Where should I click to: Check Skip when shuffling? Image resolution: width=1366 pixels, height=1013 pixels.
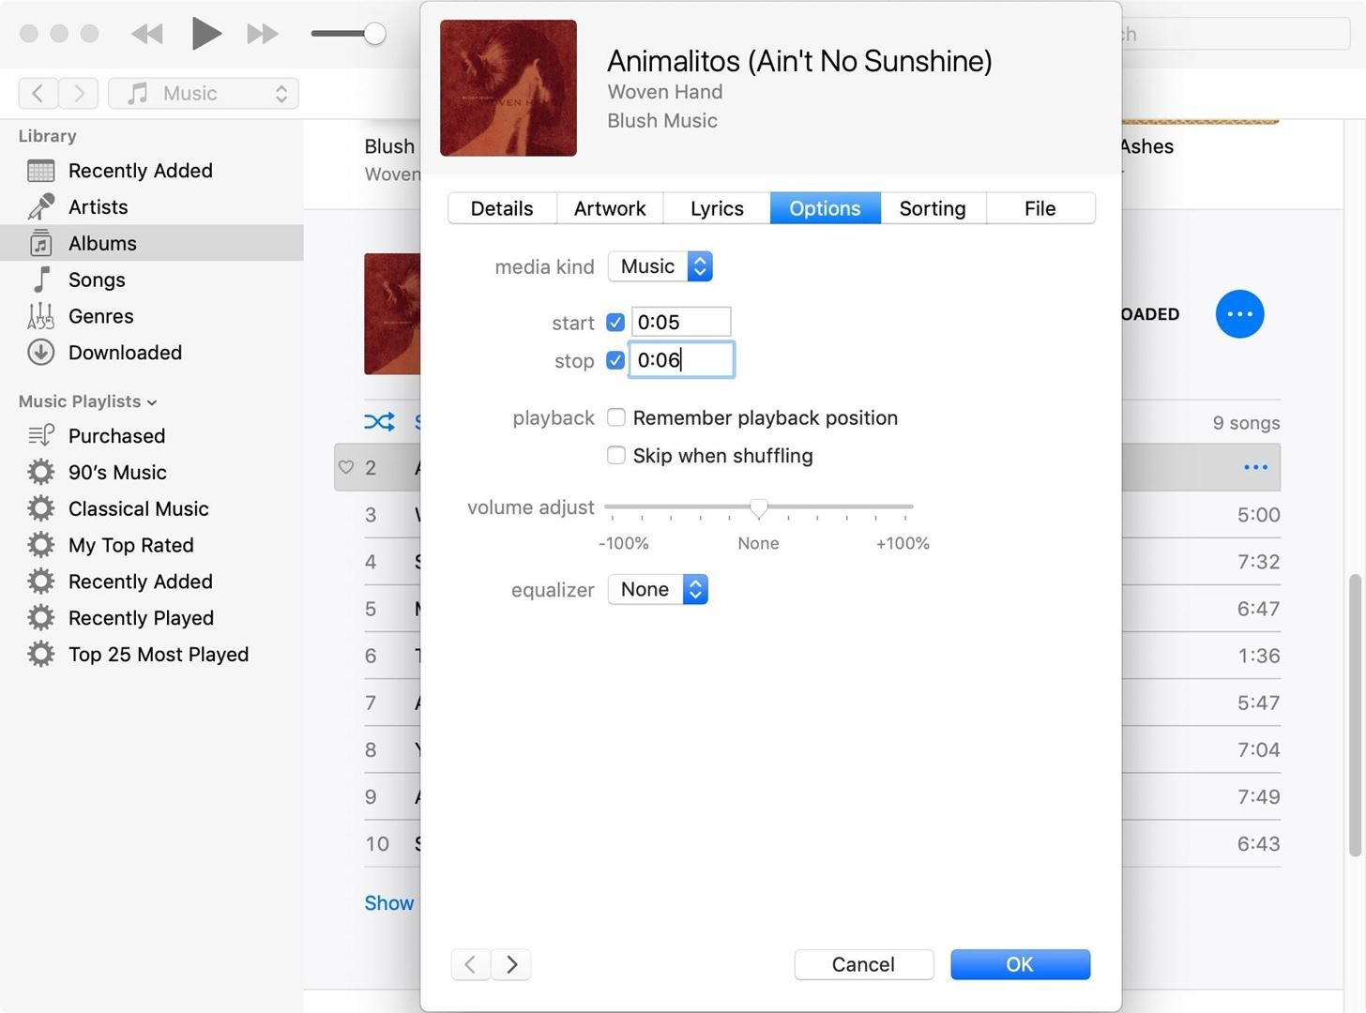pyautogui.click(x=615, y=455)
